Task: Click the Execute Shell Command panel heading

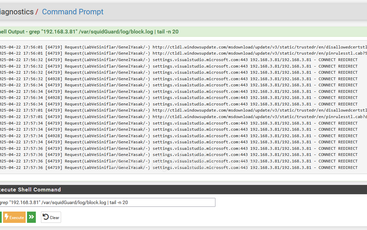Action: 31,189
